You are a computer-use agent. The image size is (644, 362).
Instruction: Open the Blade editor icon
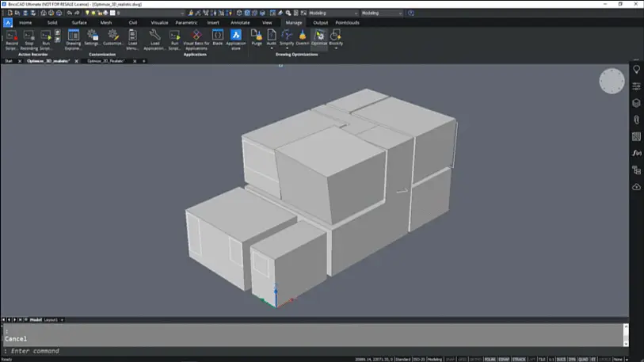217,36
